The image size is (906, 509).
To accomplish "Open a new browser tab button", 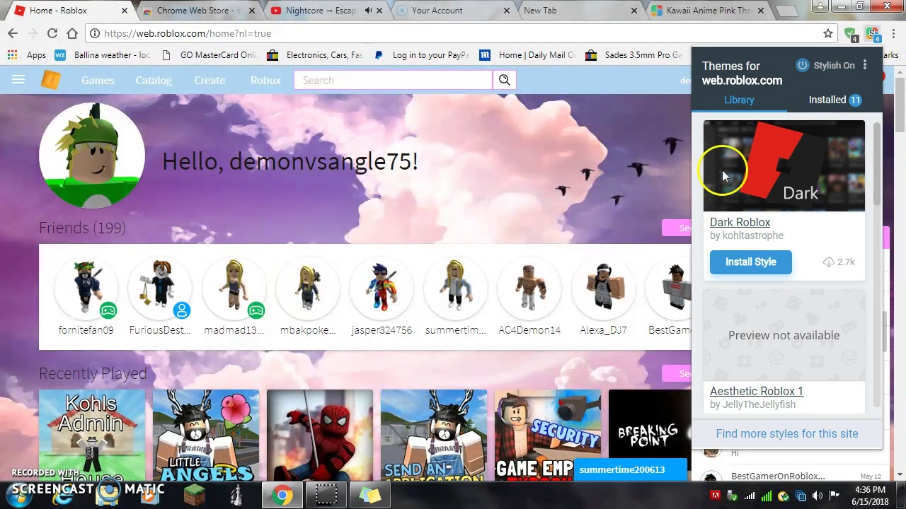I will point(786,11).
